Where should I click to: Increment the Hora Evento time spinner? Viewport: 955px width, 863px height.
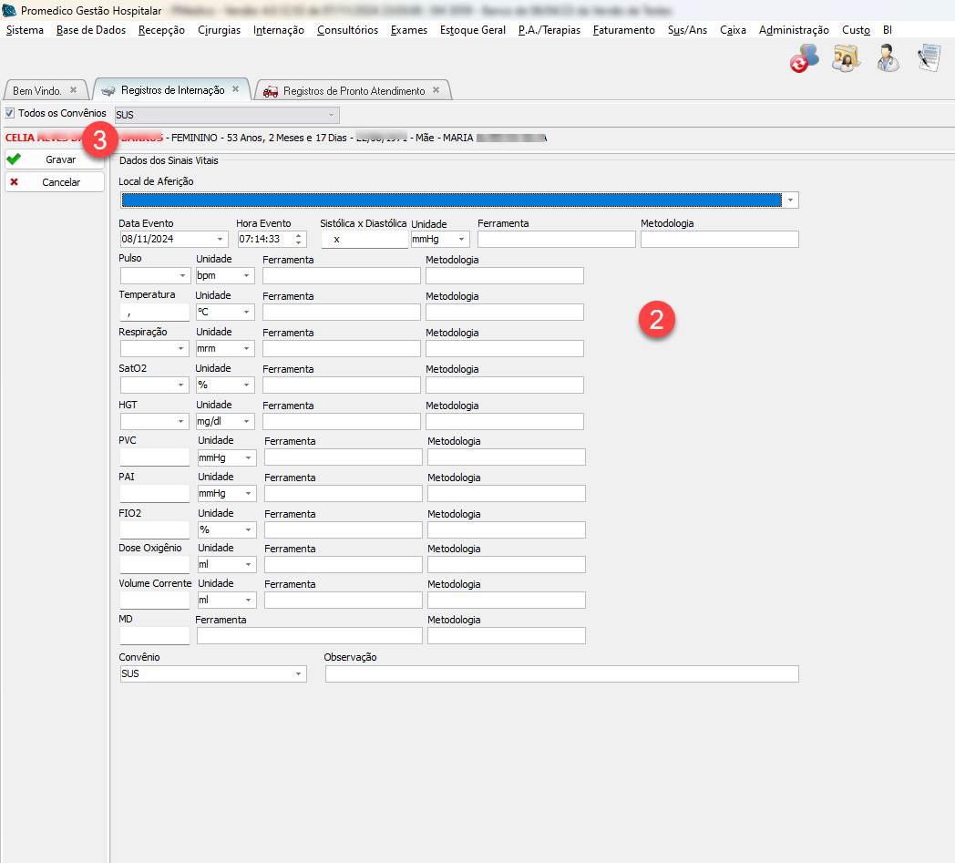[299, 235]
